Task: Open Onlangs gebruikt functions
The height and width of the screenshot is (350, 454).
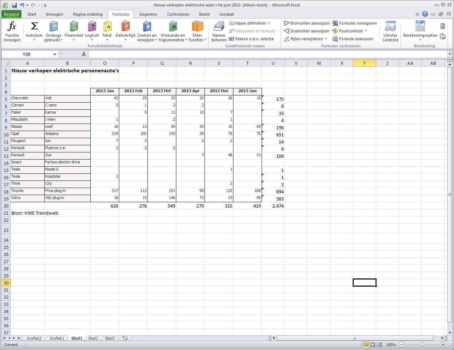Action: [53, 31]
